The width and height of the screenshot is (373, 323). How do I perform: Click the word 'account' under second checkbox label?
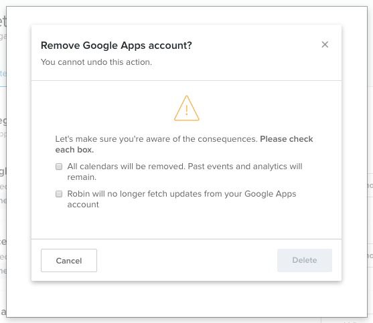coord(83,205)
